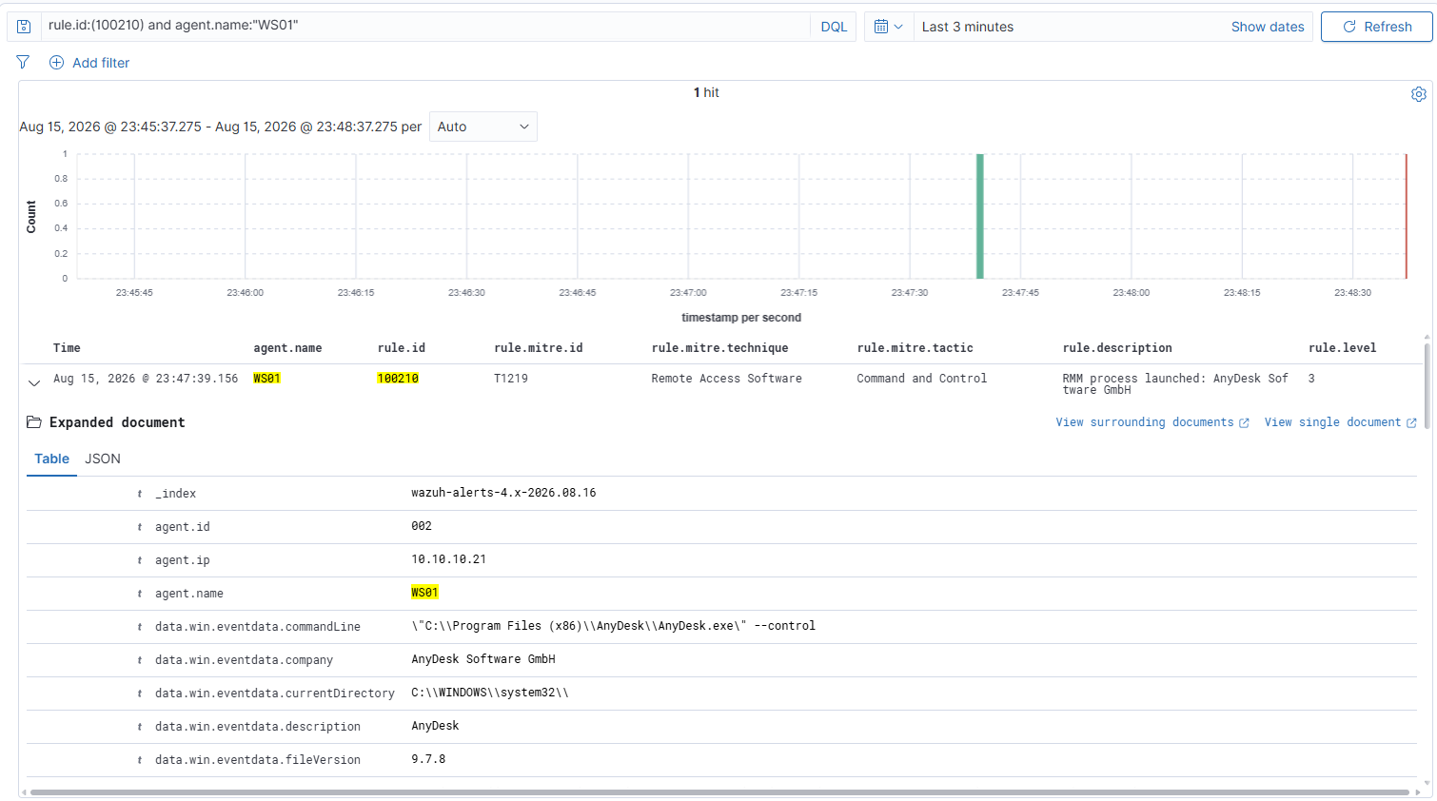The height and width of the screenshot is (801, 1437).
Task: Click the company field type icon
Action: click(x=140, y=660)
